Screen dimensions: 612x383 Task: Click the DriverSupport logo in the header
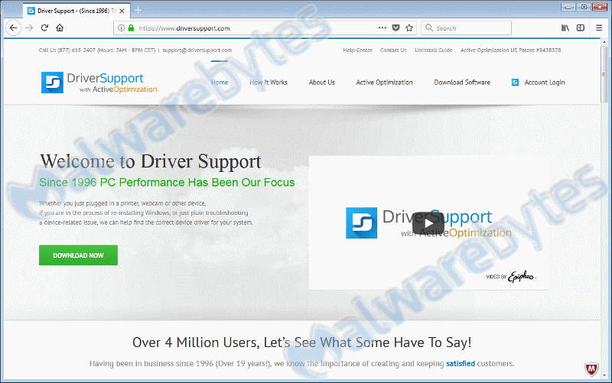(x=99, y=83)
